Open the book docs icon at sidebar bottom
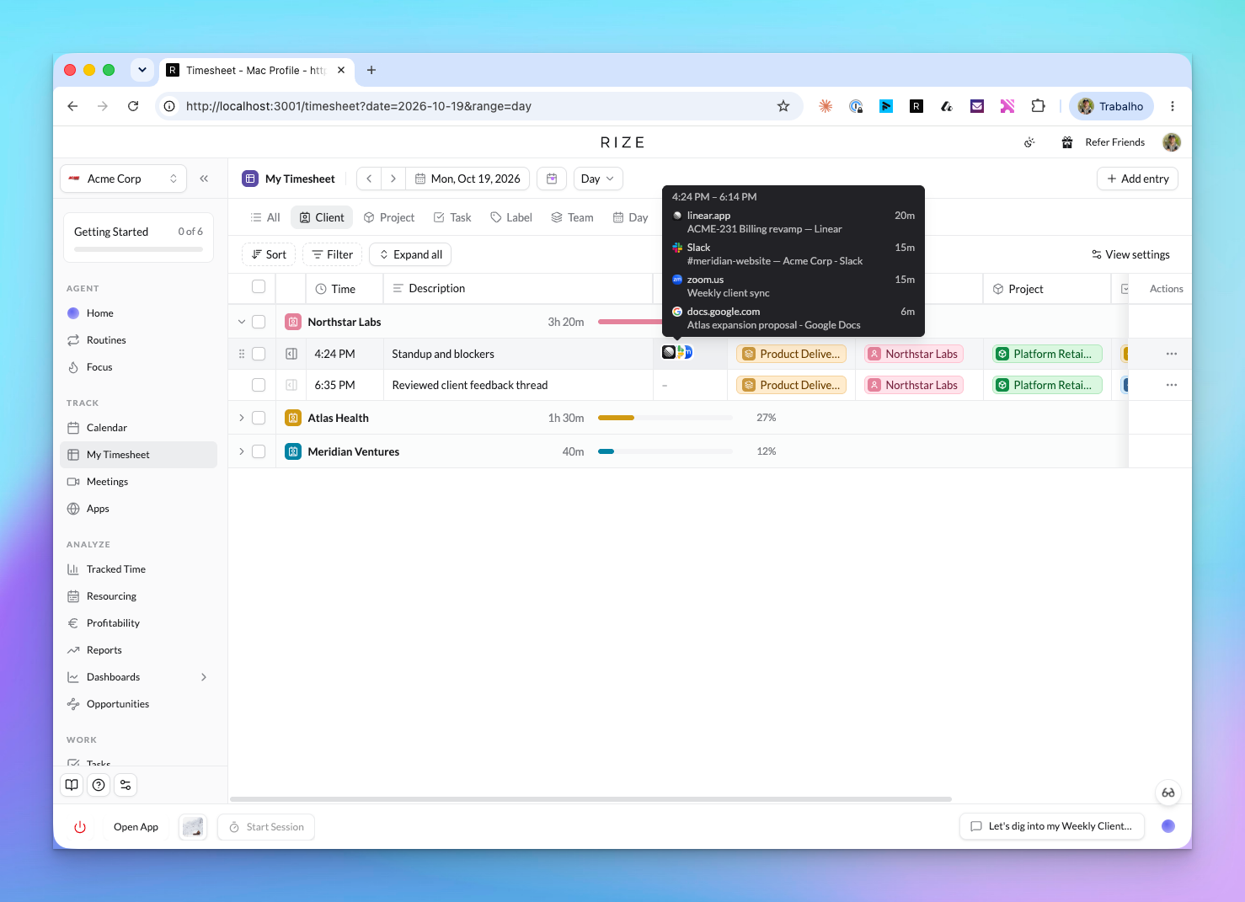1245x902 pixels. tap(72, 785)
